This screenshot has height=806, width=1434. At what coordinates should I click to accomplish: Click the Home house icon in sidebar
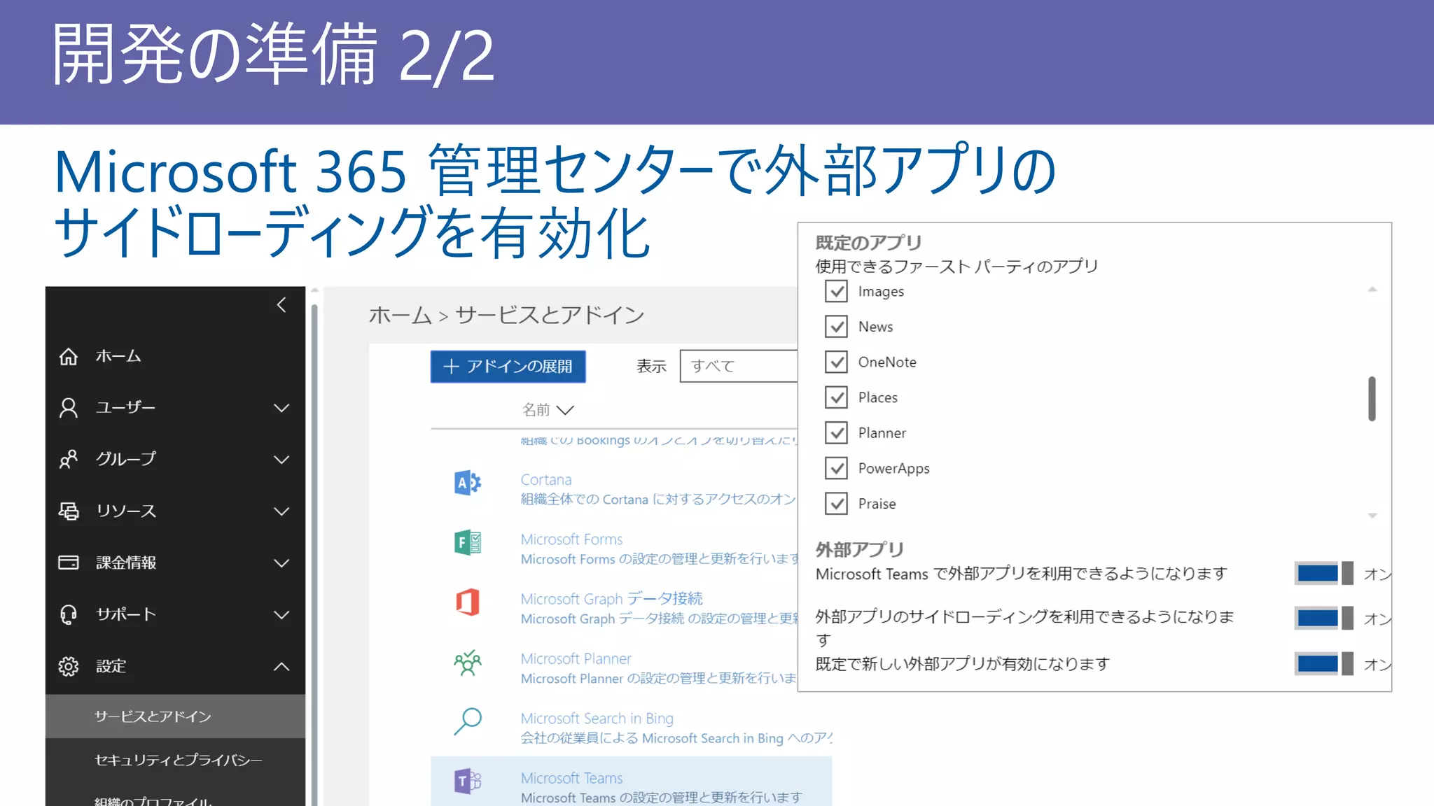tap(69, 356)
